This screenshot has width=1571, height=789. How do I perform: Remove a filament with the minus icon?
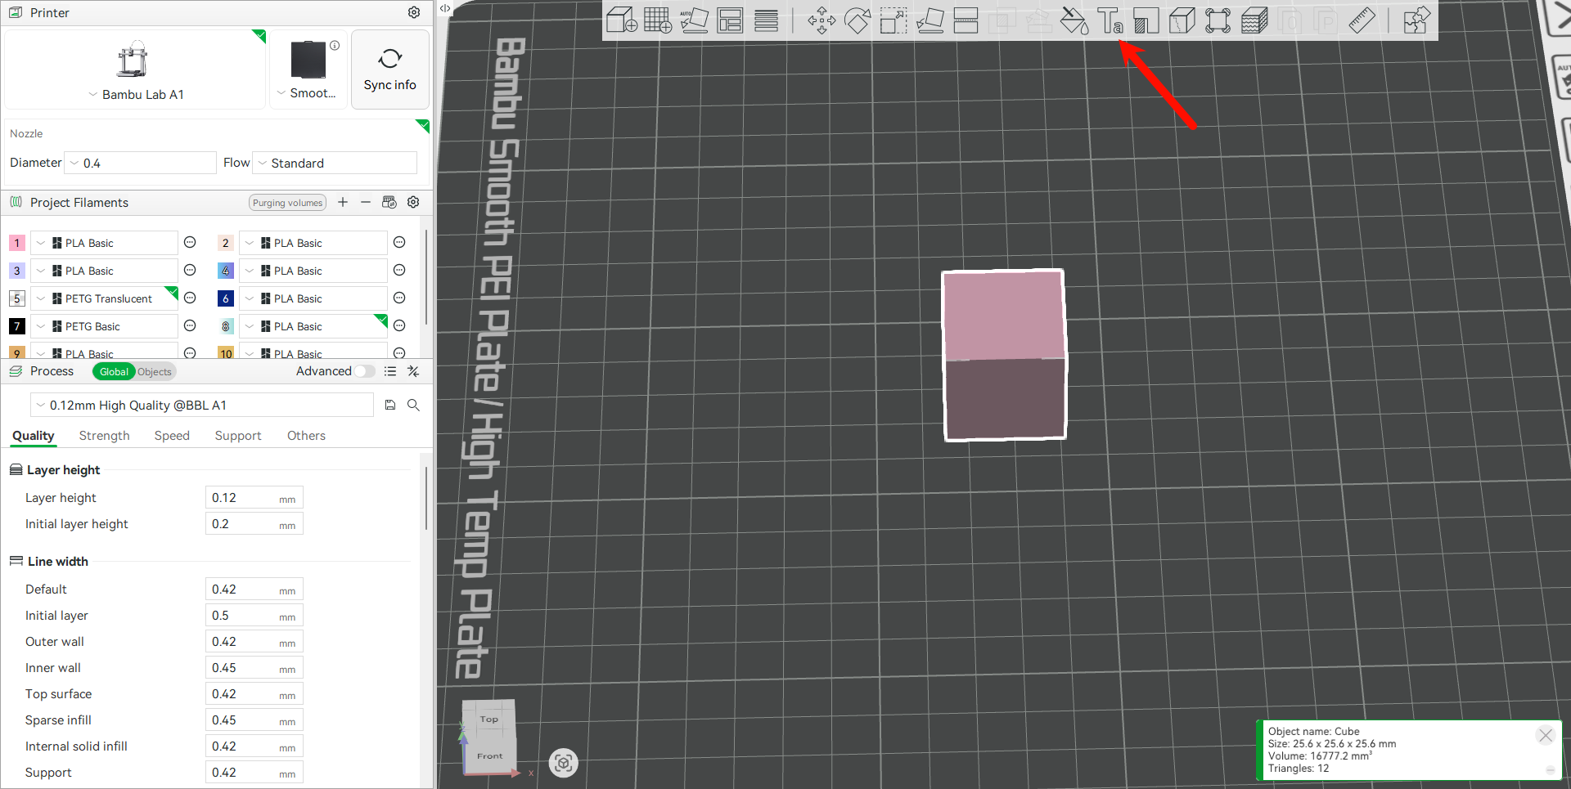coord(366,202)
